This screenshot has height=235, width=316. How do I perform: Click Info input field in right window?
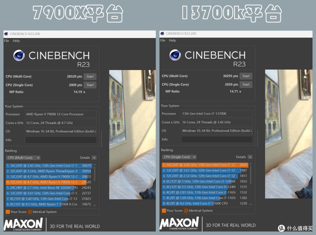tap(217, 139)
